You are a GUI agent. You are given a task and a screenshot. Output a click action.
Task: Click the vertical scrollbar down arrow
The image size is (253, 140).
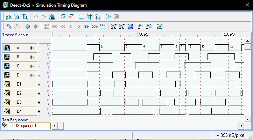(247, 119)
